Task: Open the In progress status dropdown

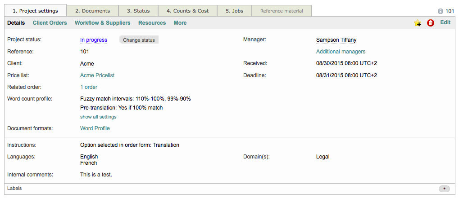Action: (94, 40)
